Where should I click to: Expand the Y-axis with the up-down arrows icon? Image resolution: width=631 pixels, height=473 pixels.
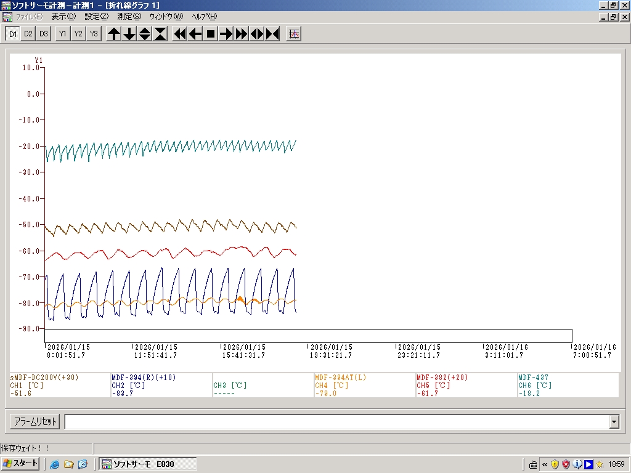145,34
